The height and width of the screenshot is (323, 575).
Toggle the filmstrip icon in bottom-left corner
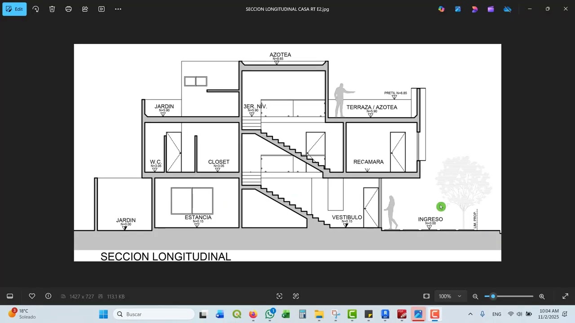(10, 296)
